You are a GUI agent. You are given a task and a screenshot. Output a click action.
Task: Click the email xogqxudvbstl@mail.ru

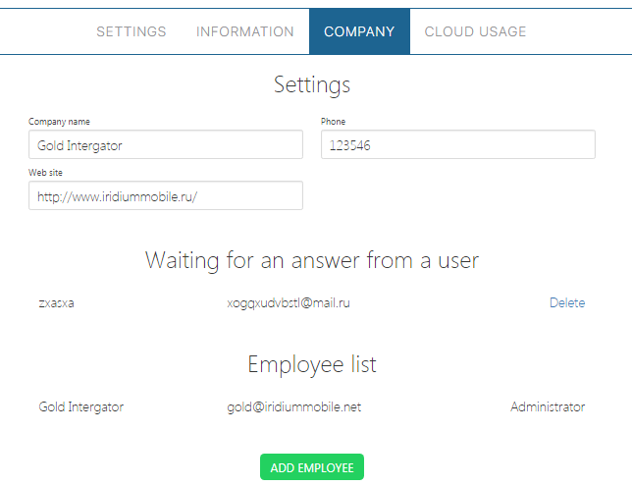[289, 303]
